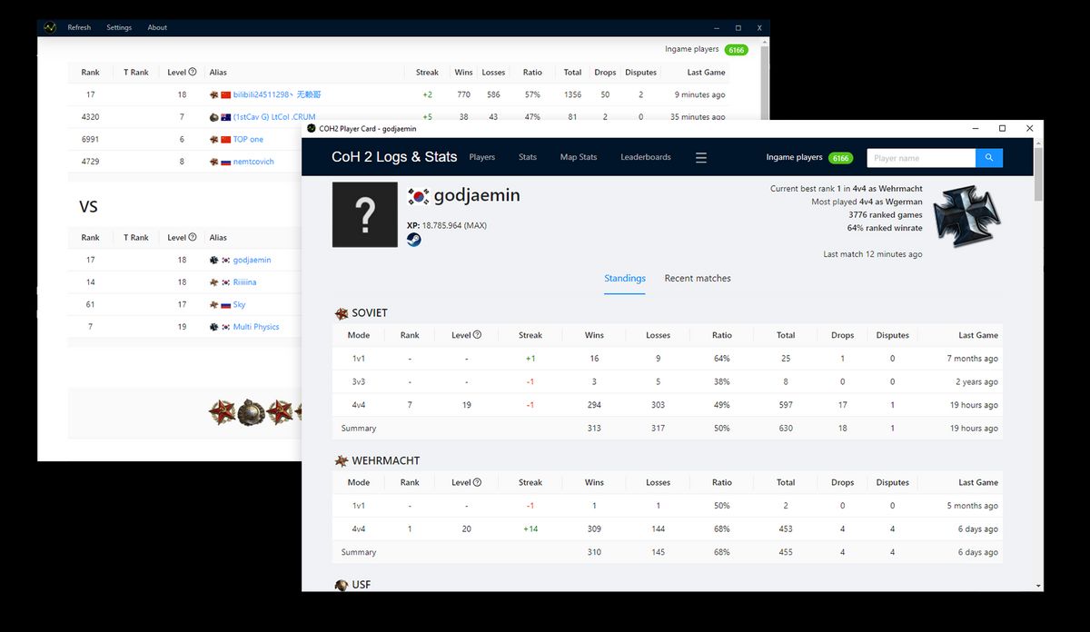
Task: Switch to the Recent matches tab
Action: pos(698,278)
